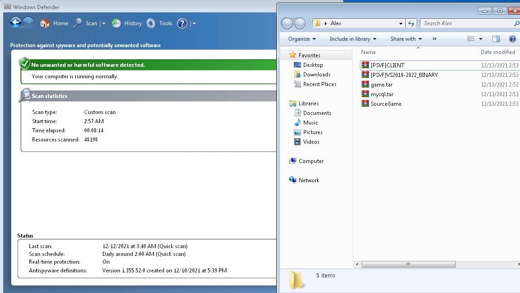Select SourceGame archive icon
The height and width of the screenshot is (293, 520).
pos(365,103)
